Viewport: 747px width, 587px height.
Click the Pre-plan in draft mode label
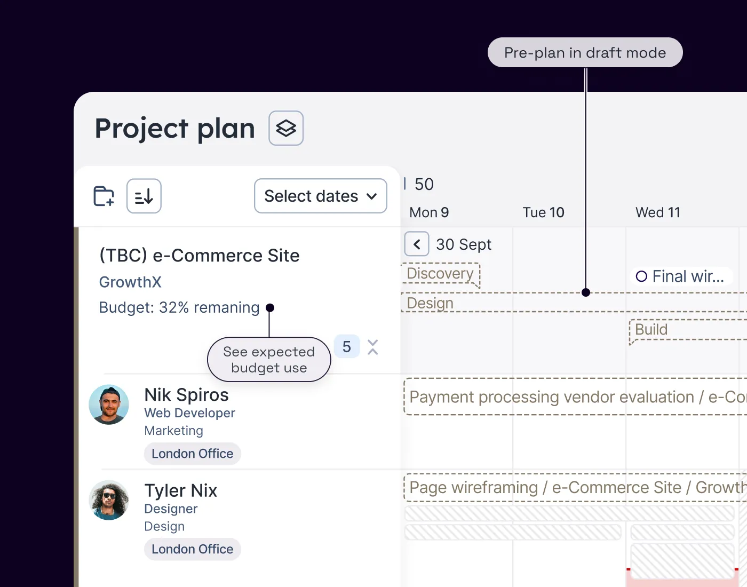pos(585,52)
